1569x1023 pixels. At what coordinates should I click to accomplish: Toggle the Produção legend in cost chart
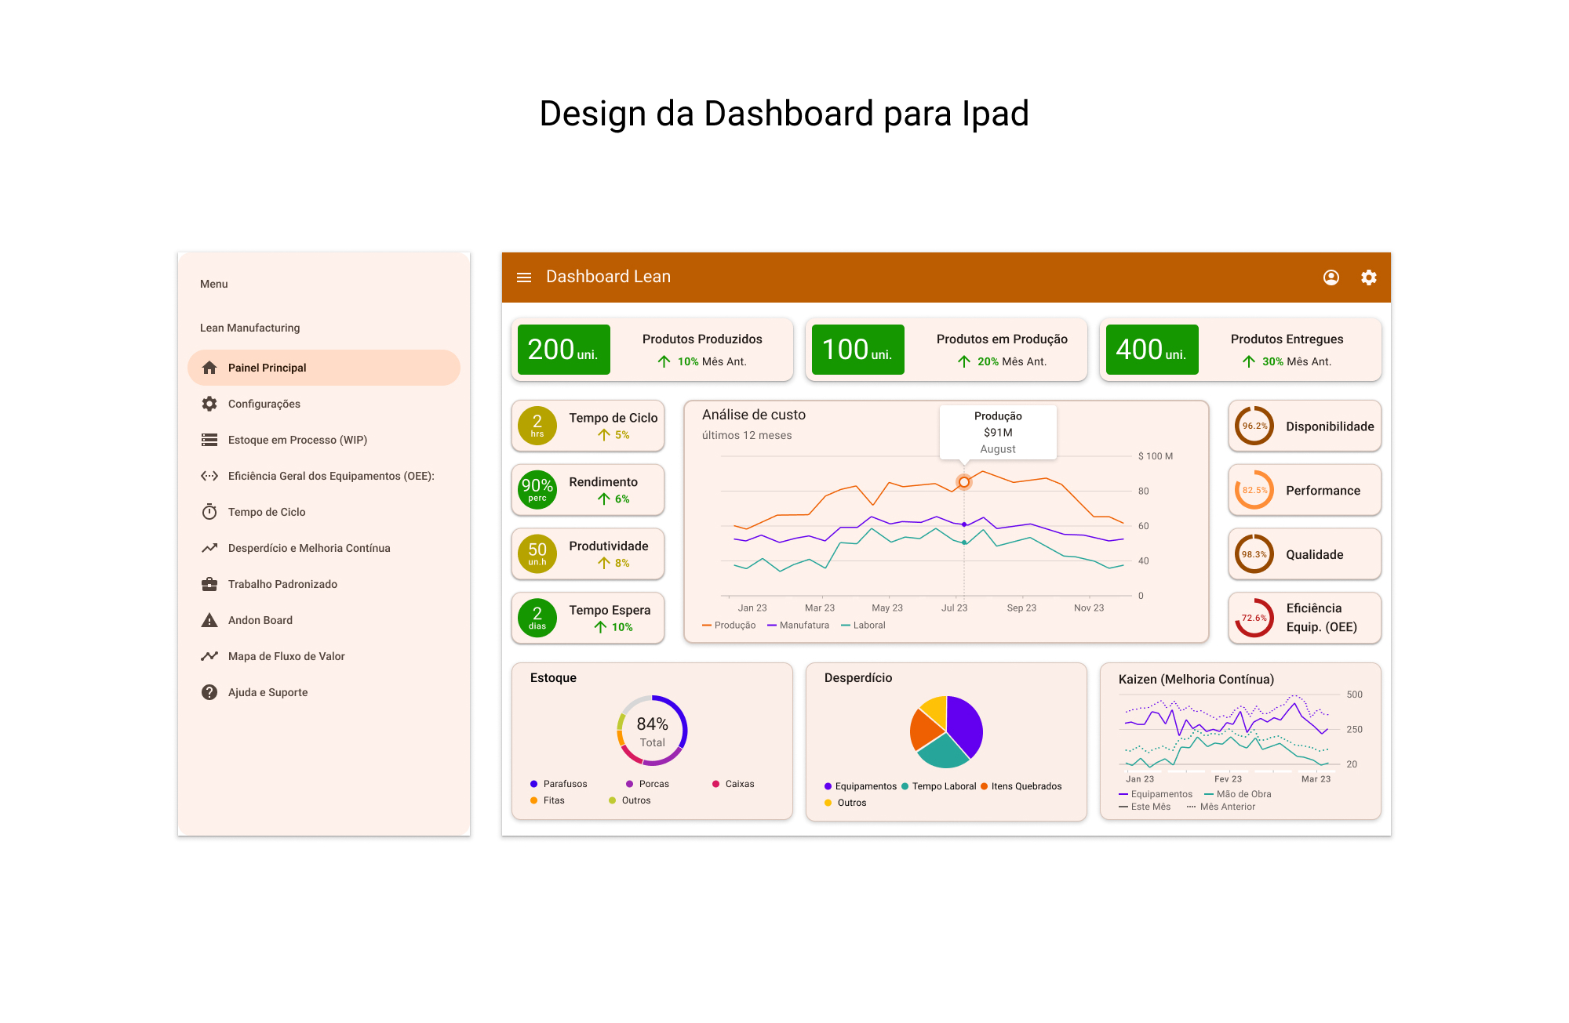(x=730, y=626)
